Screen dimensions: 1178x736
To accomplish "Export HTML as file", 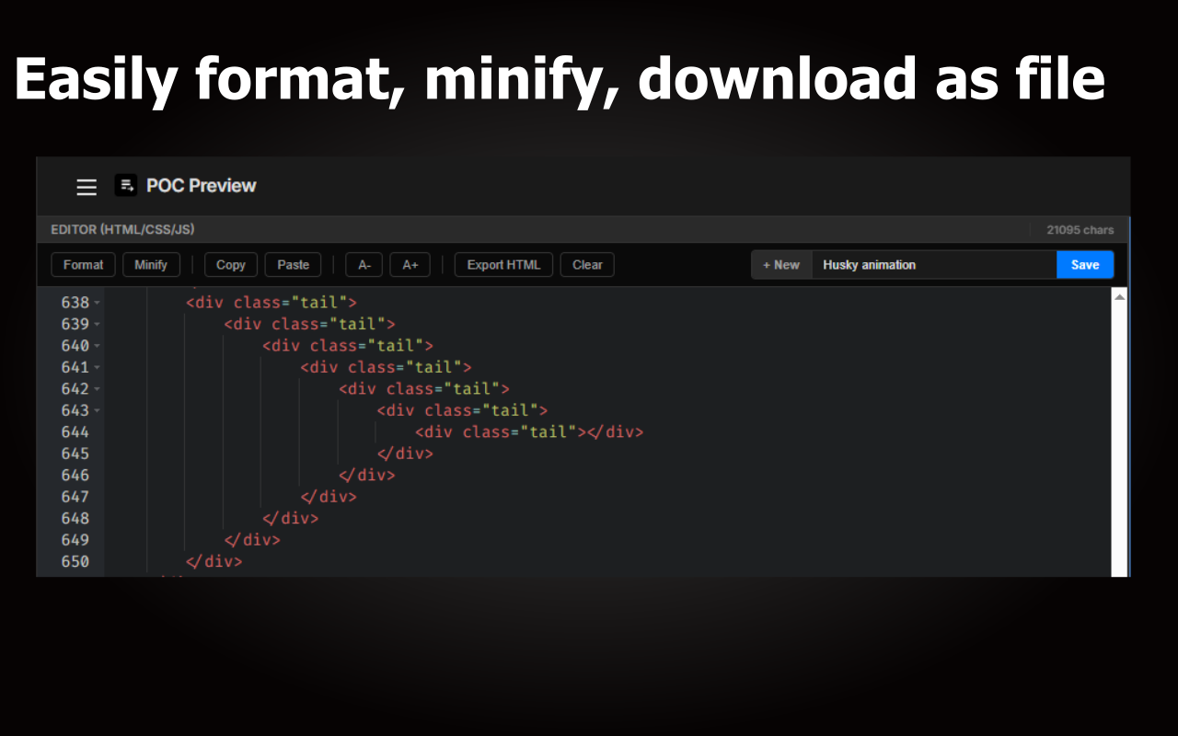I will (x=503, y=265).
